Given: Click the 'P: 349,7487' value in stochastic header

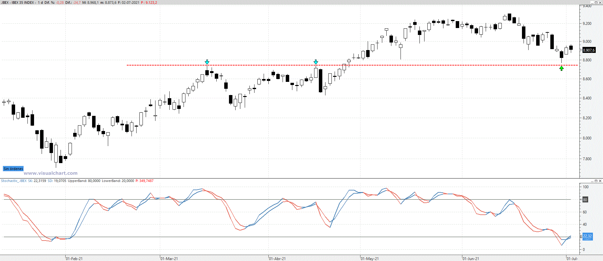Looking at the screenshot, I should click(144, 181).
